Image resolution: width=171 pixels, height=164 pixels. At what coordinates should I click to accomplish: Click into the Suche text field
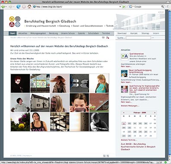pyautogui.click(x=138, y=38)
